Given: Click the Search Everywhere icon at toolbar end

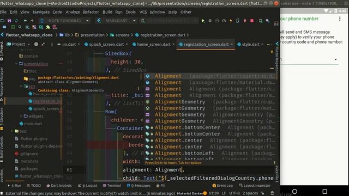Looking at the screenshot, I should click(x=268, y=21).
